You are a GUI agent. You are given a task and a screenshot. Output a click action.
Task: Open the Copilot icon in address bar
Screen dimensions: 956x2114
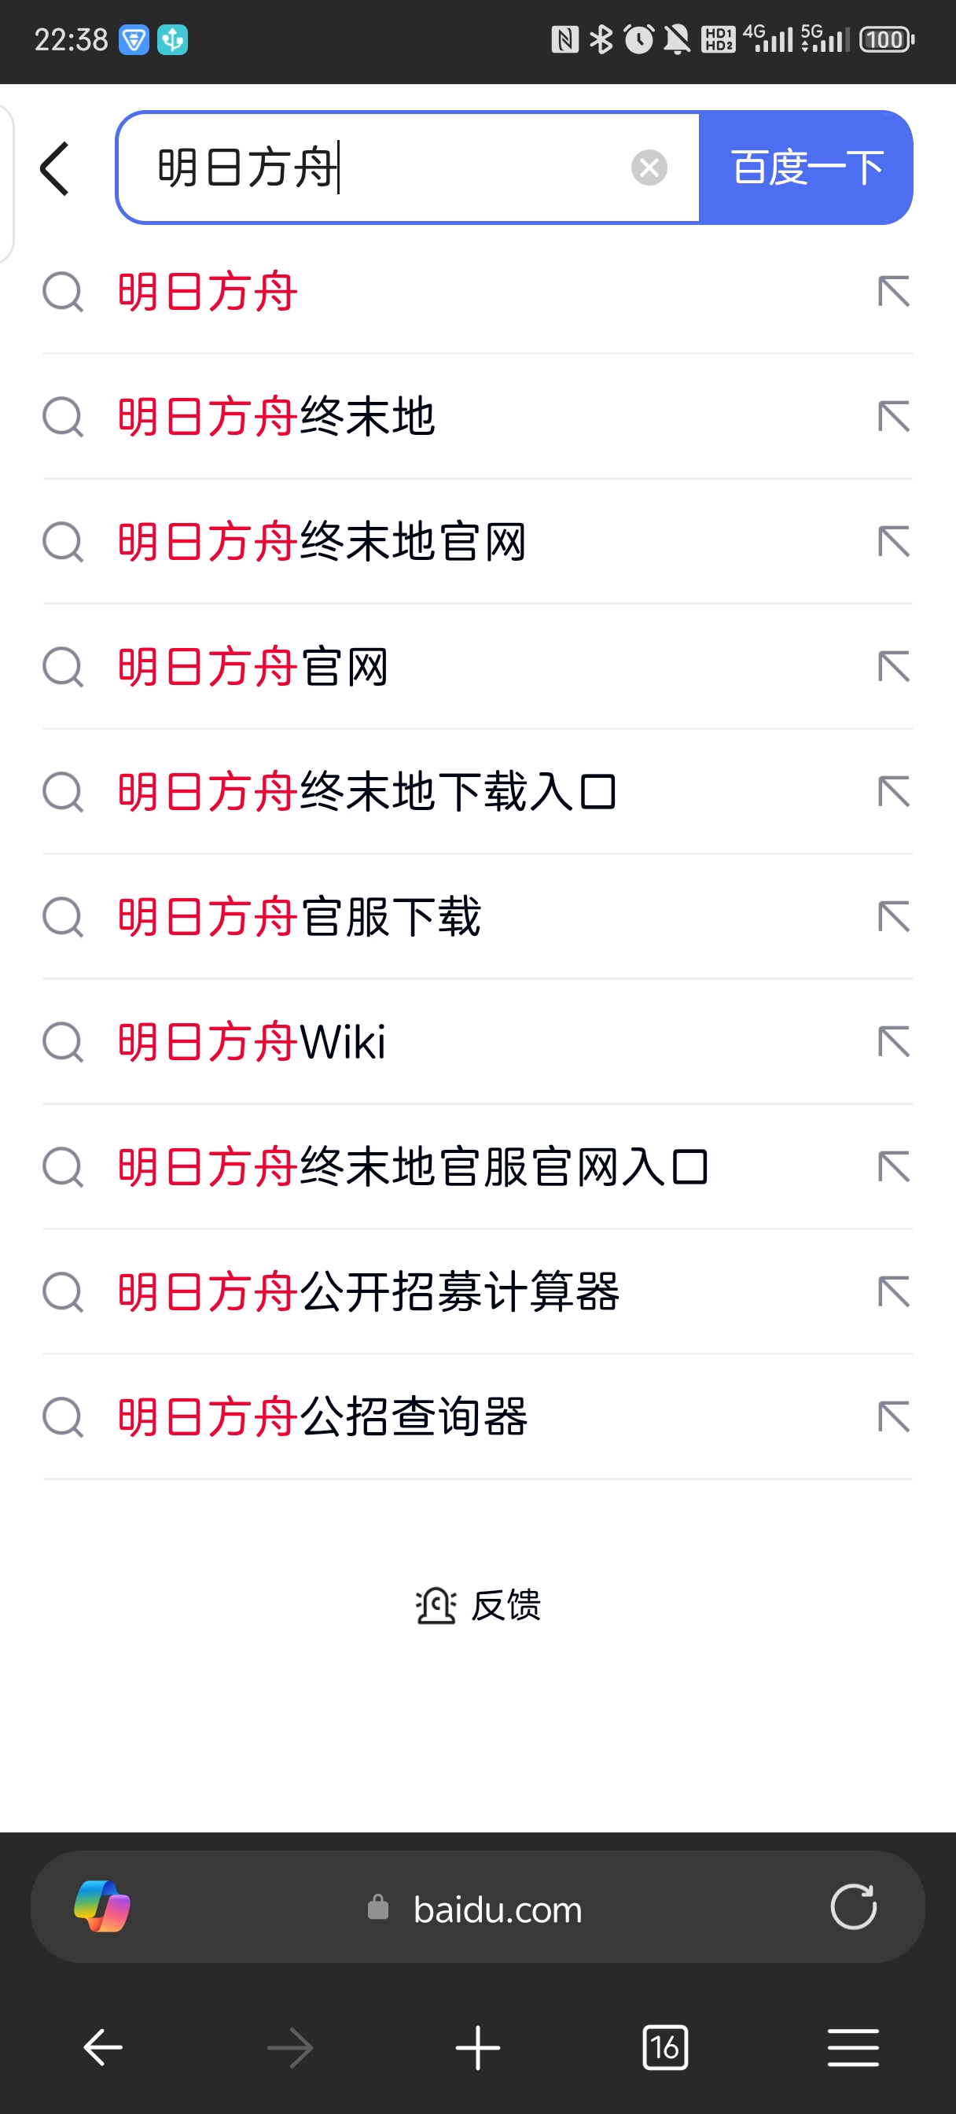101,1906
